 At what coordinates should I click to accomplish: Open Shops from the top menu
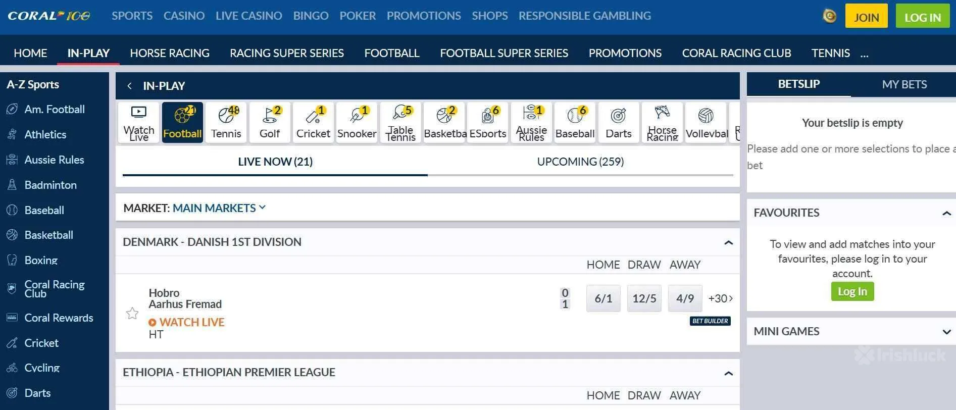[489, 16]
